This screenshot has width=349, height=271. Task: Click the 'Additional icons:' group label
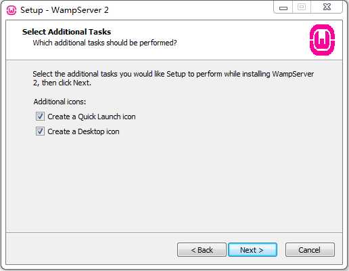tap(60, 102)
